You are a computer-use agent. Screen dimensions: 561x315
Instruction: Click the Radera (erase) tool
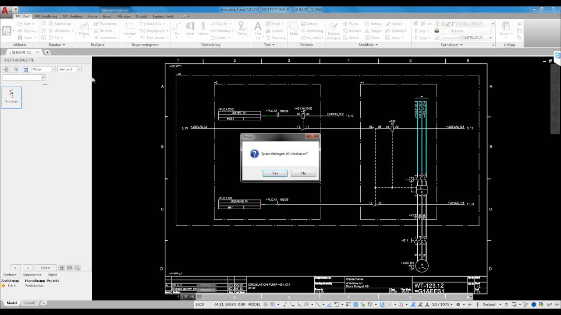394,24
